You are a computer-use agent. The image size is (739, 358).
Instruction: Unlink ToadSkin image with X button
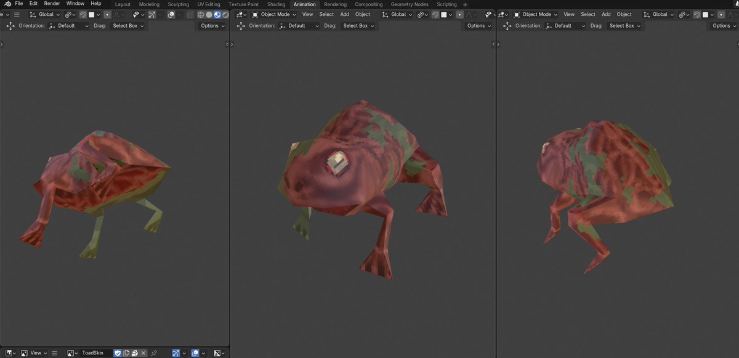[x=143, y=353]
